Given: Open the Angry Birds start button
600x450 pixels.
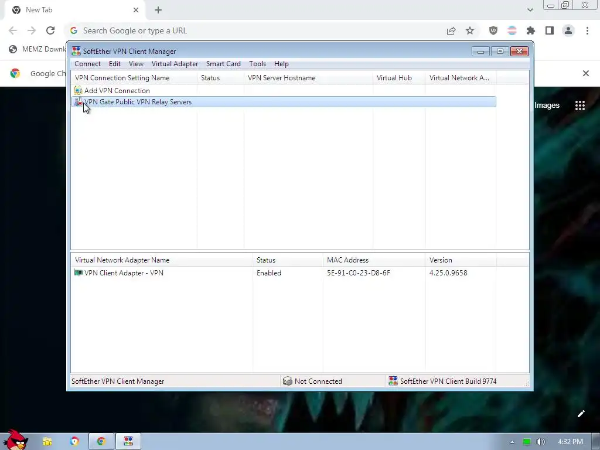Looking at the screenshot, I should click(x=15, y=440).
